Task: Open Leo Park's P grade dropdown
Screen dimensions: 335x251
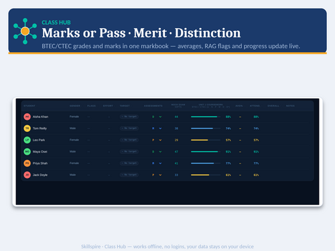Action: pyautogui.click(x=157, y=140)
